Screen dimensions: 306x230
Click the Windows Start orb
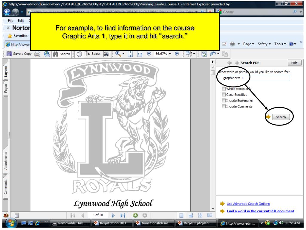coord(11,223)
